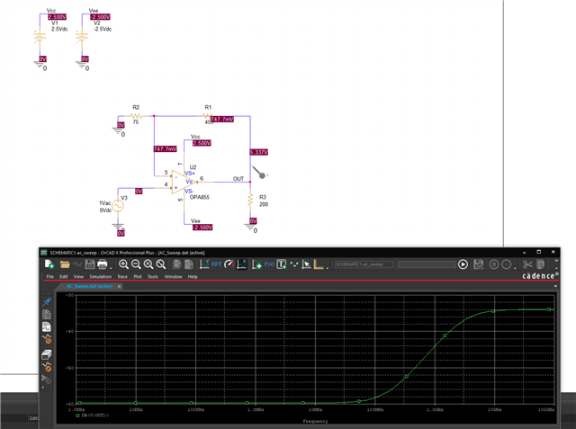Select the V2 -2.5Vdc battery symbol
The height and width of the screenshot is (429, 576).
82,37
